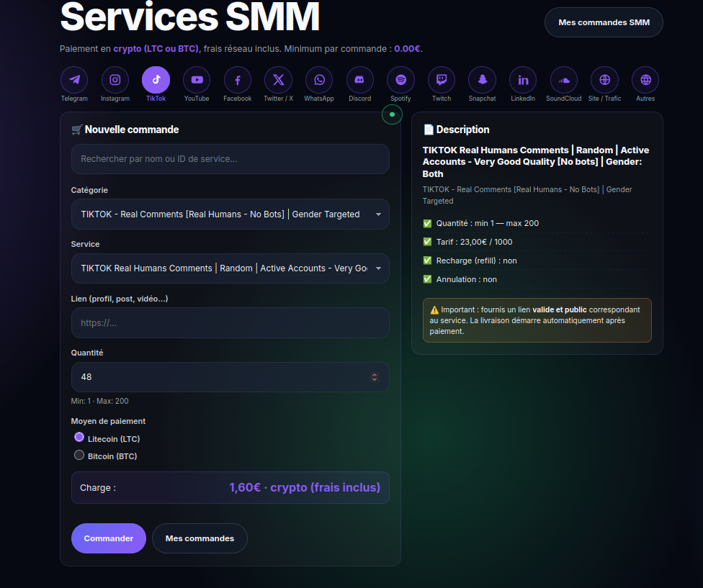Pick the Spotify platform icon

click(400, 80)
